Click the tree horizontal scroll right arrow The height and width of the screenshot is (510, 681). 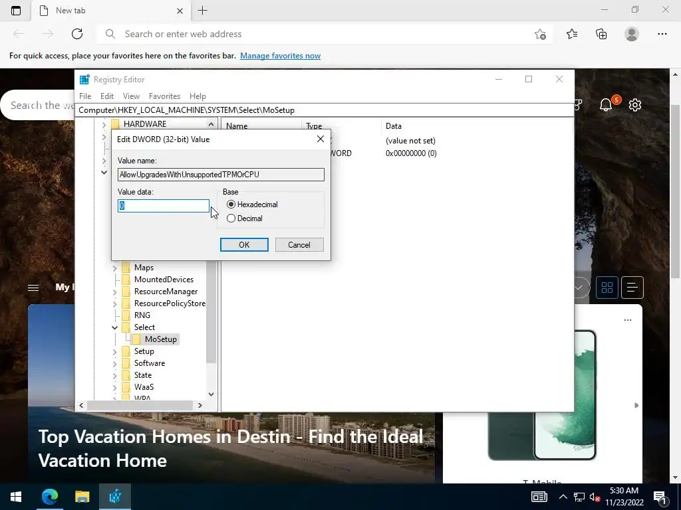[200, 406]
